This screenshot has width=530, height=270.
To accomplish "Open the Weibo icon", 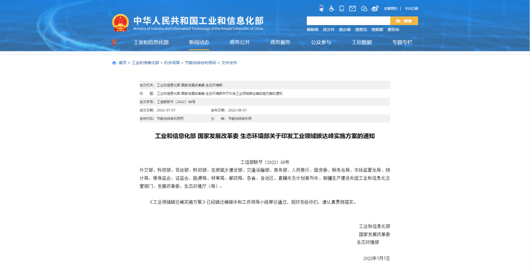I will pyautogui.click(x=375, y=8).
